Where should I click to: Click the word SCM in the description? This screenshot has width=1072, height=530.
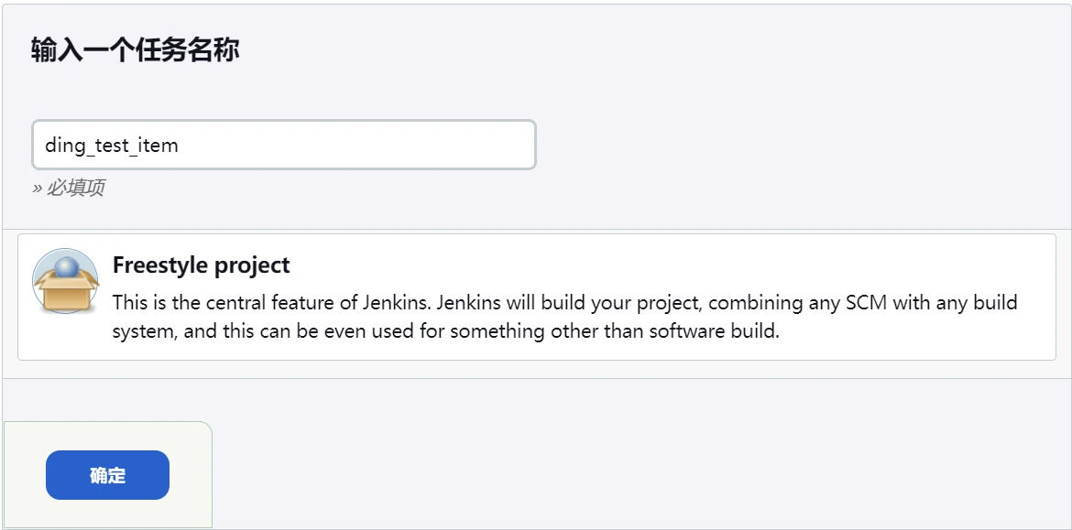coord(867,303)
